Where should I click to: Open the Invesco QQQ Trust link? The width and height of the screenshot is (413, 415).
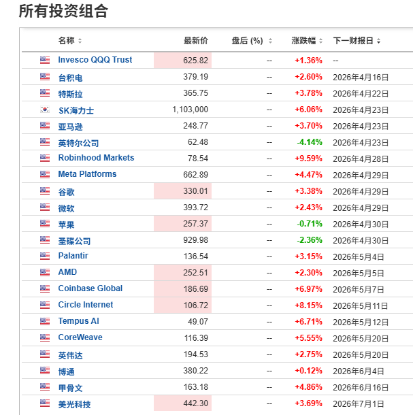pyautogui.click(x=95, y=60)
